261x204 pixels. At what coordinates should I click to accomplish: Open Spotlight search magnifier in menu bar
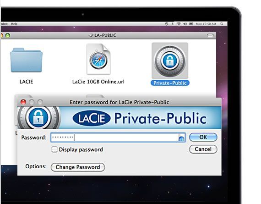[x=222, y=24]
